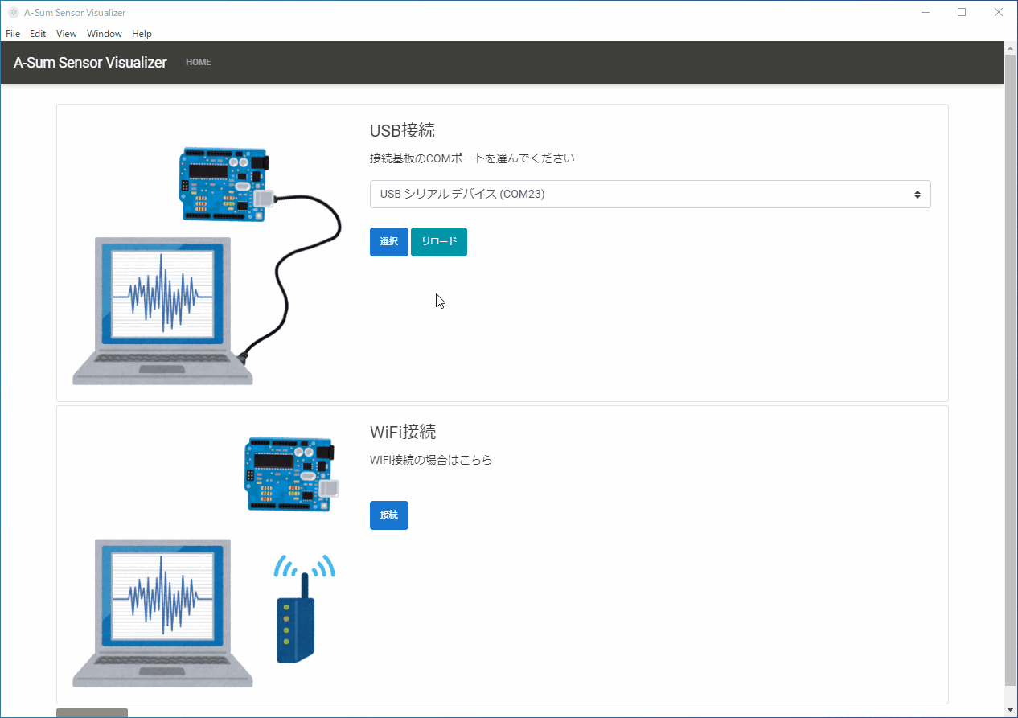Expand the COM port dropdown
The height and width of the screenshot is (718, 1018).
coord(650,194)
